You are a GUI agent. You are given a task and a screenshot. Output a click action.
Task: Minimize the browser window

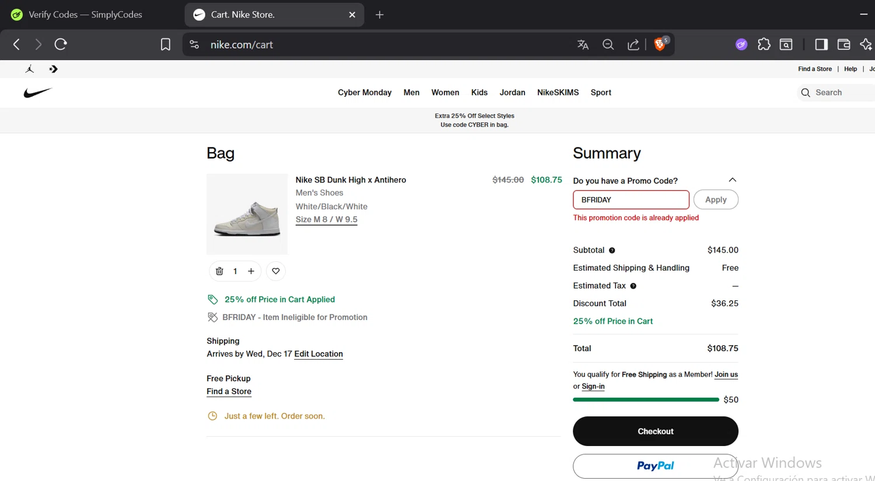[864, 15]
